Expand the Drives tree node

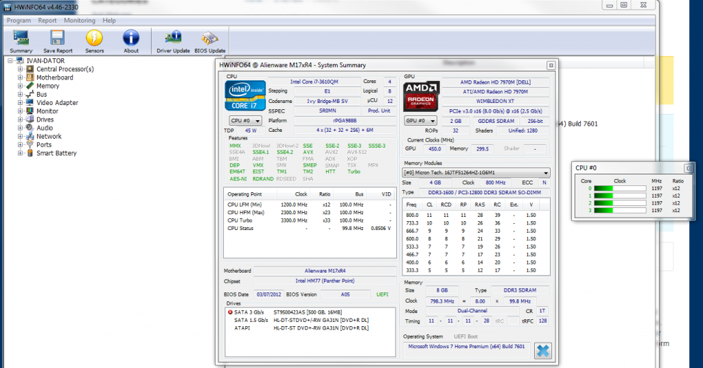tap(20, 119)
